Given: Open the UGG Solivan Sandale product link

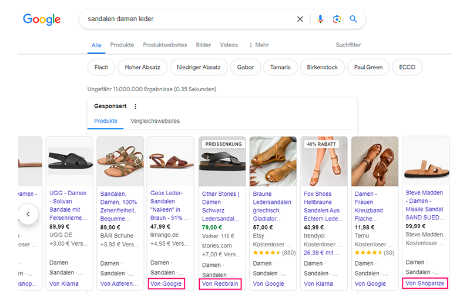Looking at the screenshot, I should tap(68, 205).
